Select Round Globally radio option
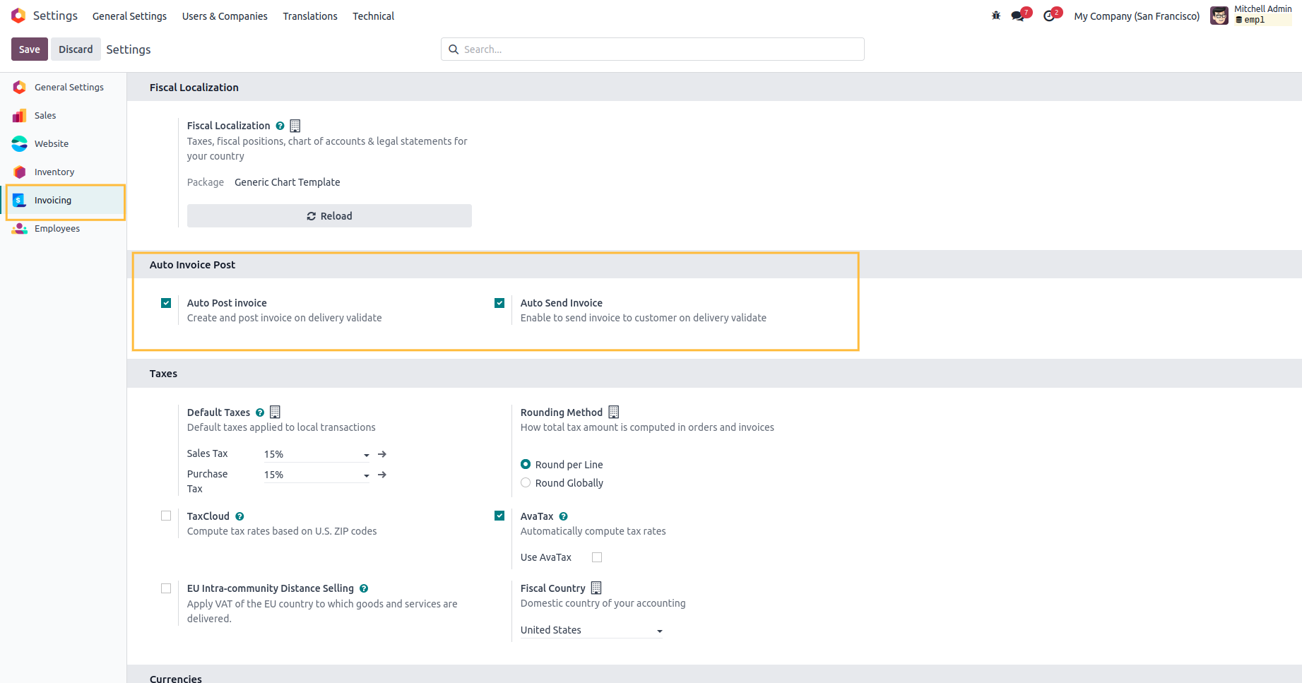 point(526,483)
